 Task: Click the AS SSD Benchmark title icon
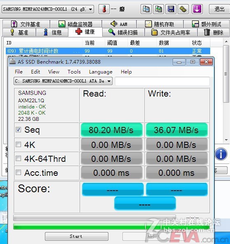point(13,62)
